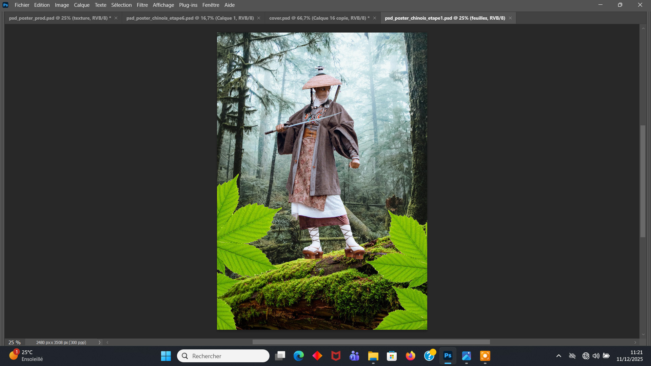Open the Filtre menu
The image size is (651, 366).
coord(142,5)
